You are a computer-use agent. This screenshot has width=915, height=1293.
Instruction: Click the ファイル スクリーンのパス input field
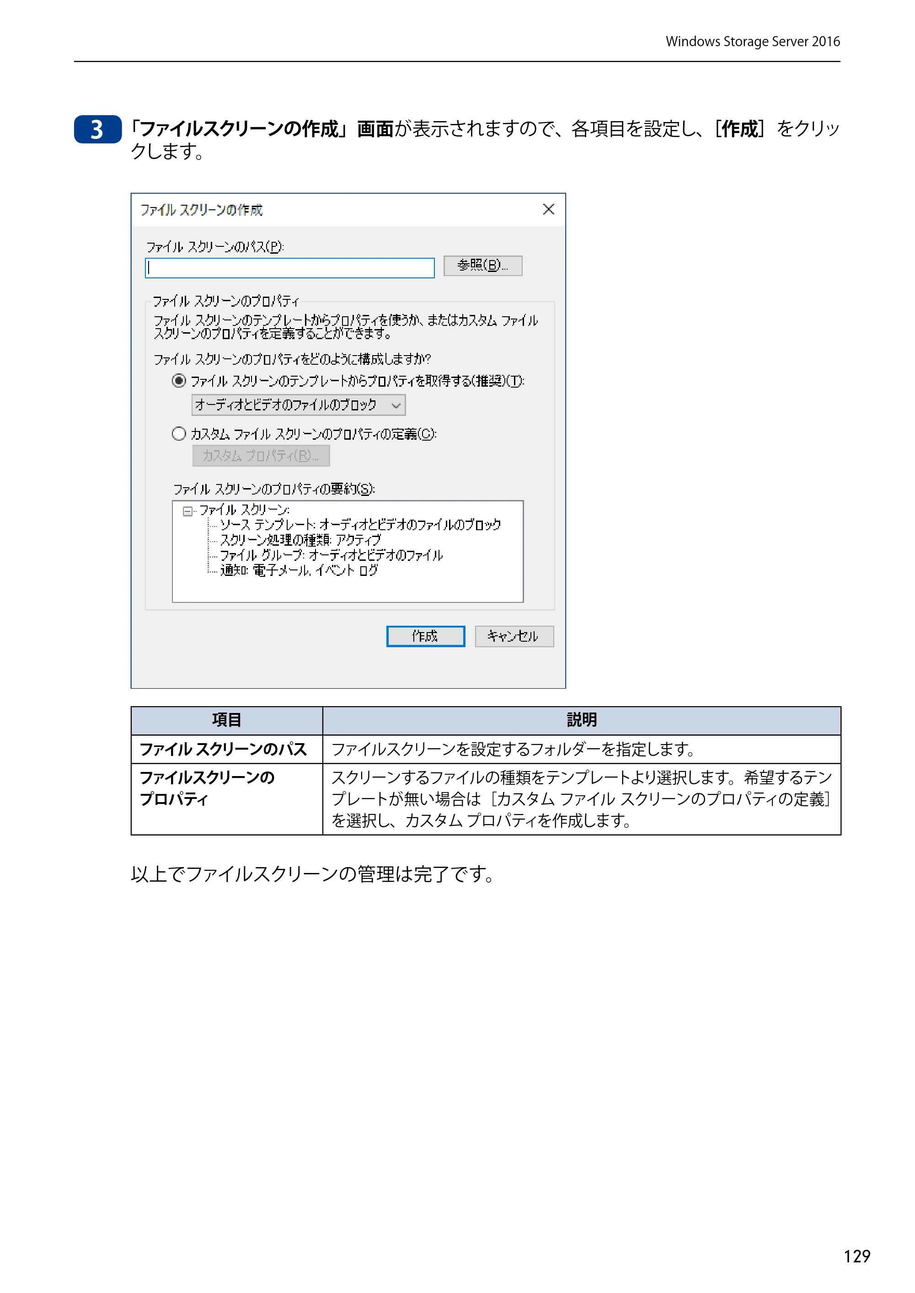289,268
